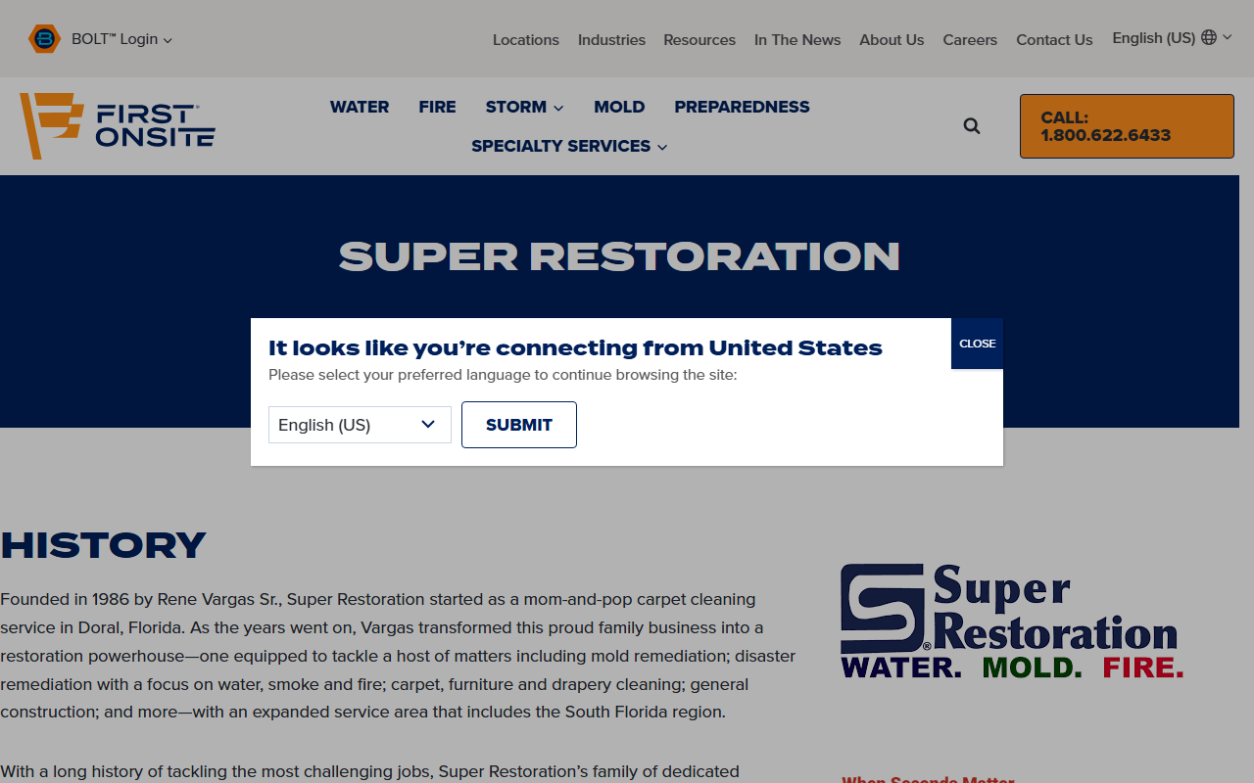Open the PREPAREDNESS menu item
The image size is (1254, 783).
pos(742,107)
